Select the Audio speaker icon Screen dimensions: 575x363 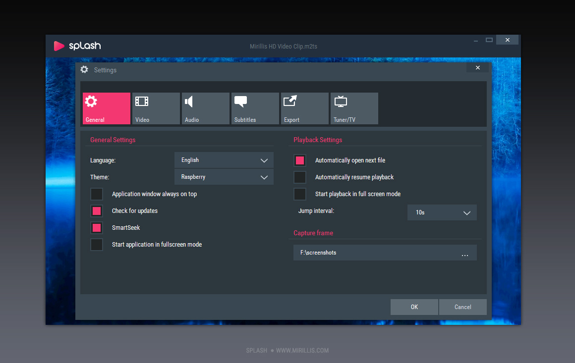[189, 102]
